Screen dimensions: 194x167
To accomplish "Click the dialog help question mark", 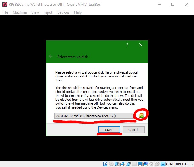I will pyautogui.click(x=127, y=45).
